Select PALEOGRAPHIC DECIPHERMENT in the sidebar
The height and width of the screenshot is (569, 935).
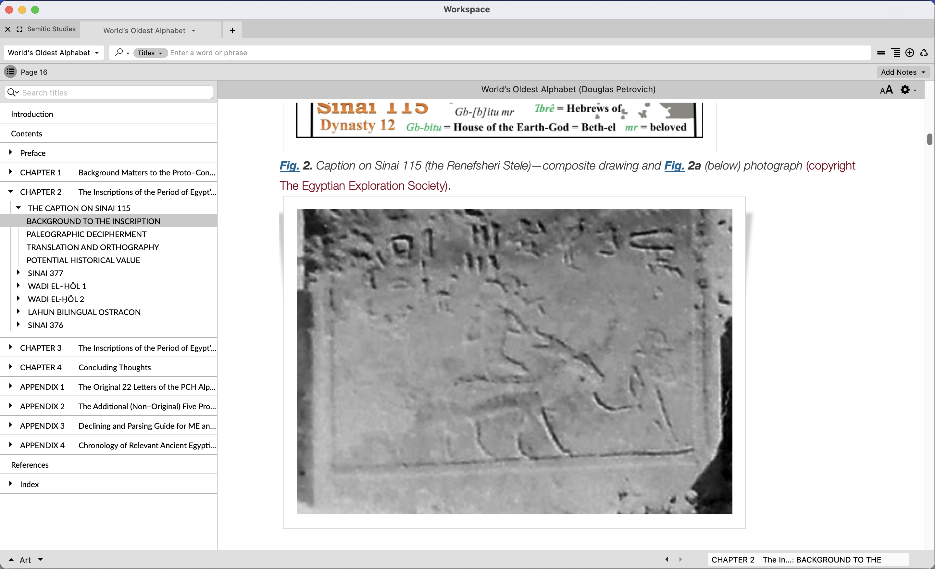pos(86,234)
